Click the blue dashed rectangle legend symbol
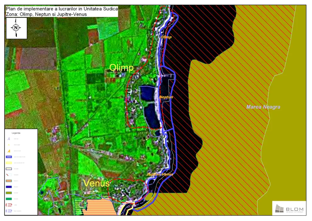312x221 pixels. [x=9, y=211]
